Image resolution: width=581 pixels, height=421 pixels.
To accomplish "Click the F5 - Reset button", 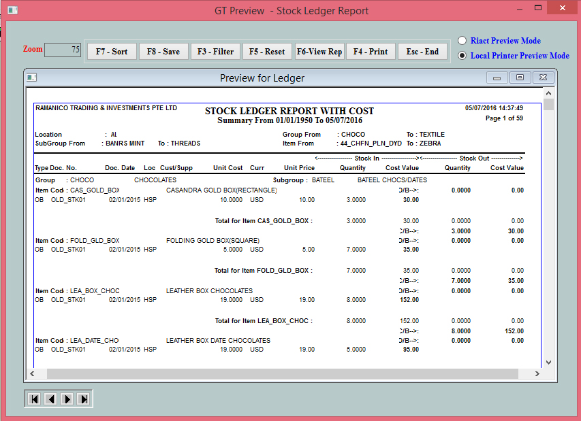I will pyautogui.click(x=267, y=52).
